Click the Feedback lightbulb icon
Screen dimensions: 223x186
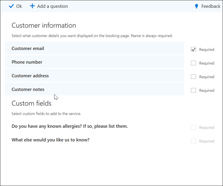pyautogui.click(x=196, y=6)
